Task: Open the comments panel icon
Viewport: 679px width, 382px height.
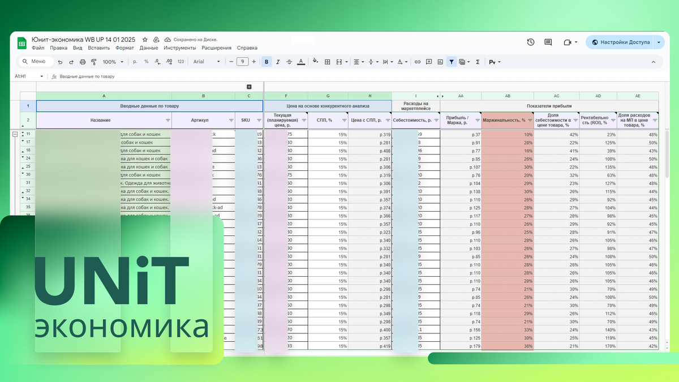Action: click(548, 42)
